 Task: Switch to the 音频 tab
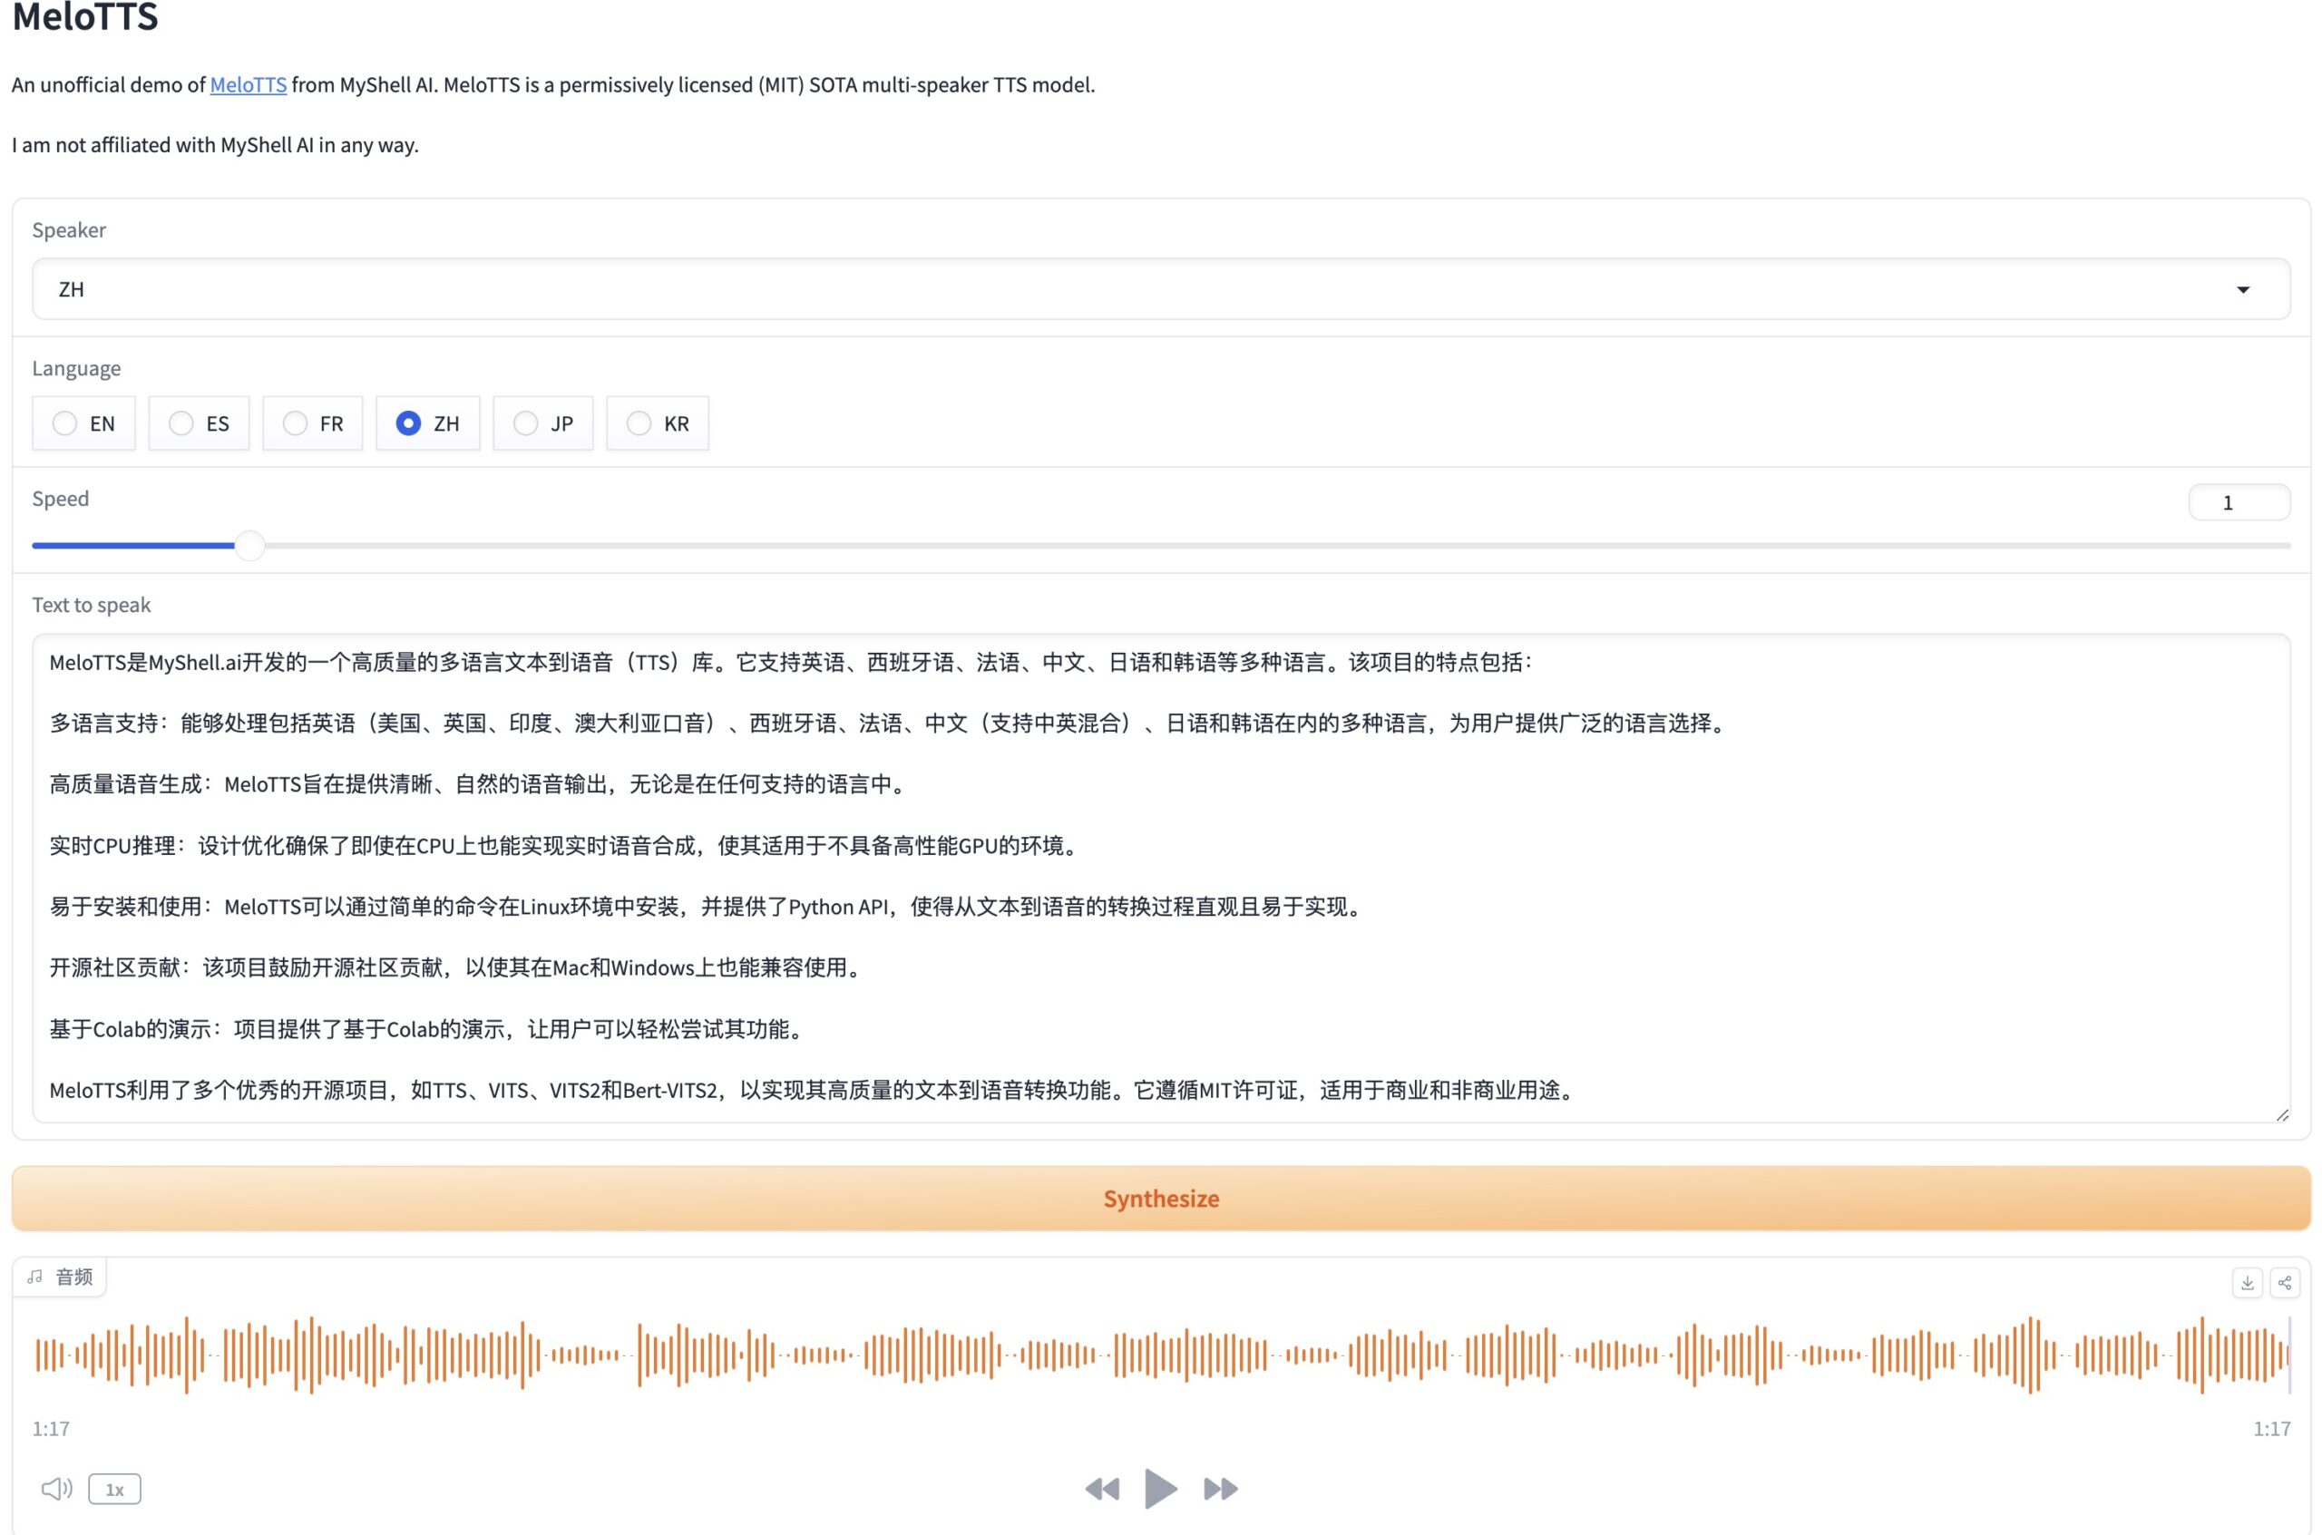73,1276
